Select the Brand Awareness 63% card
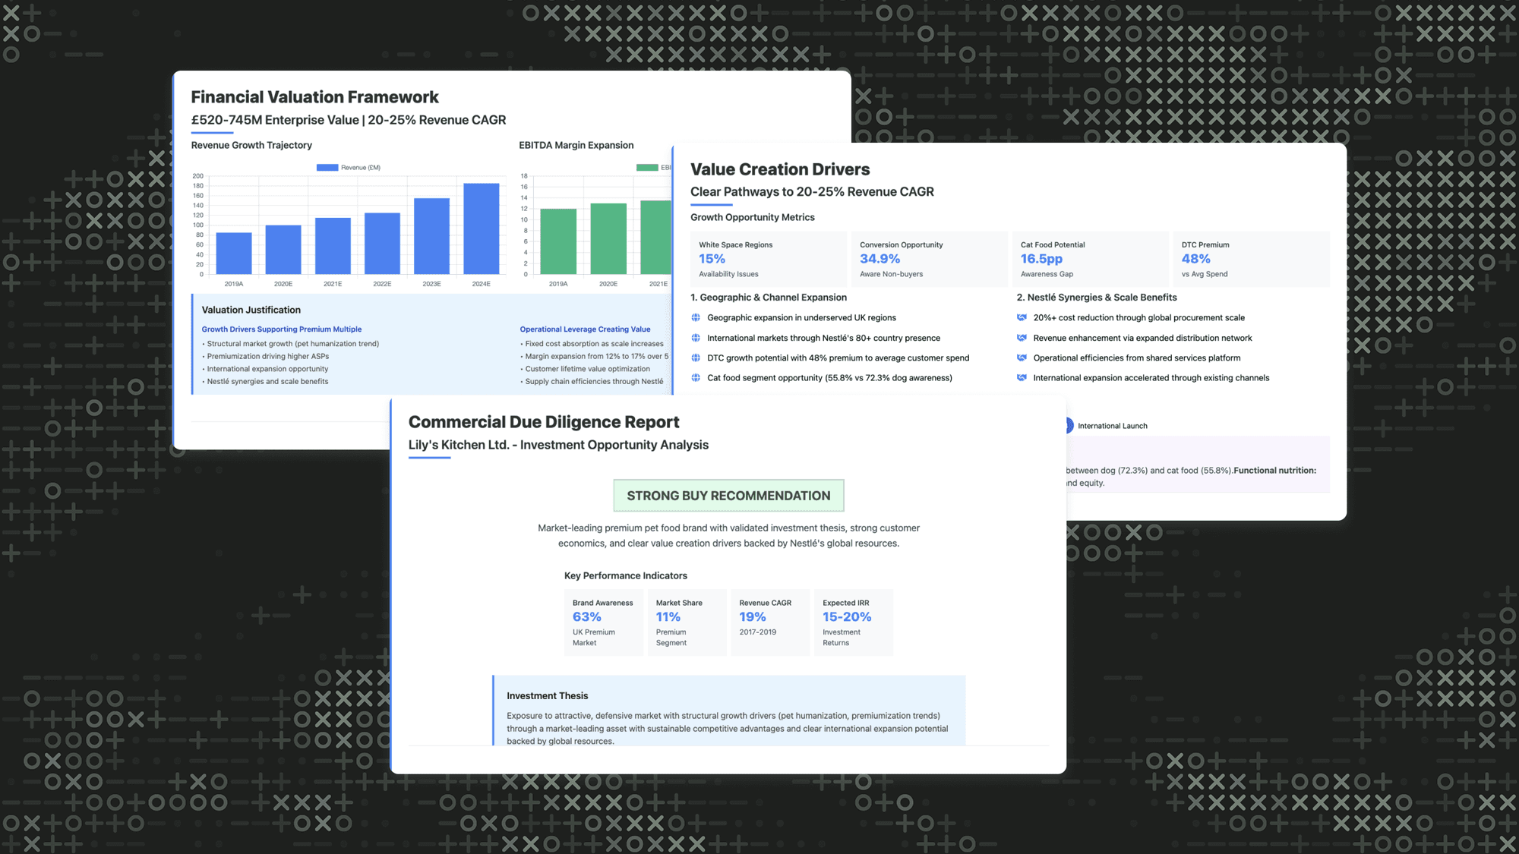The width and height of the screenshot is (1519, 854). click(603, 622)
